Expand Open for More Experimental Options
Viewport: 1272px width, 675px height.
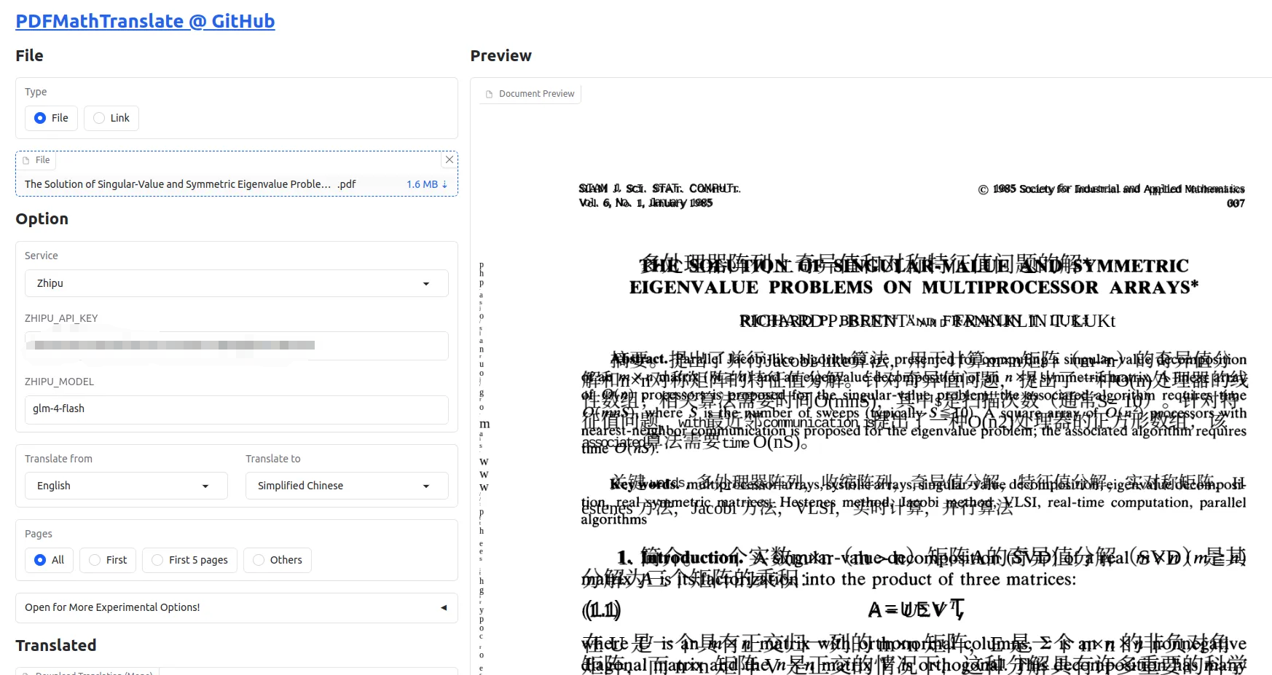(x=236, y=607)
